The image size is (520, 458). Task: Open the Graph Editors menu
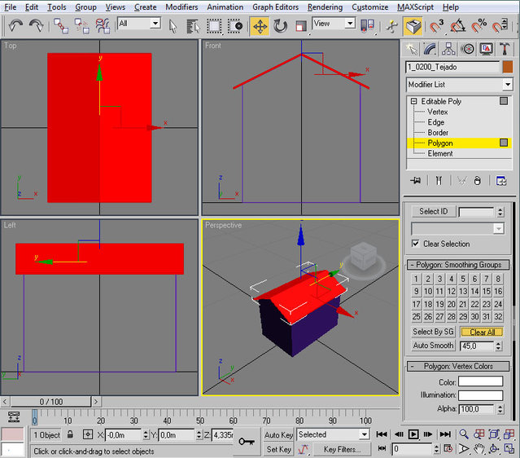point(275,7)
